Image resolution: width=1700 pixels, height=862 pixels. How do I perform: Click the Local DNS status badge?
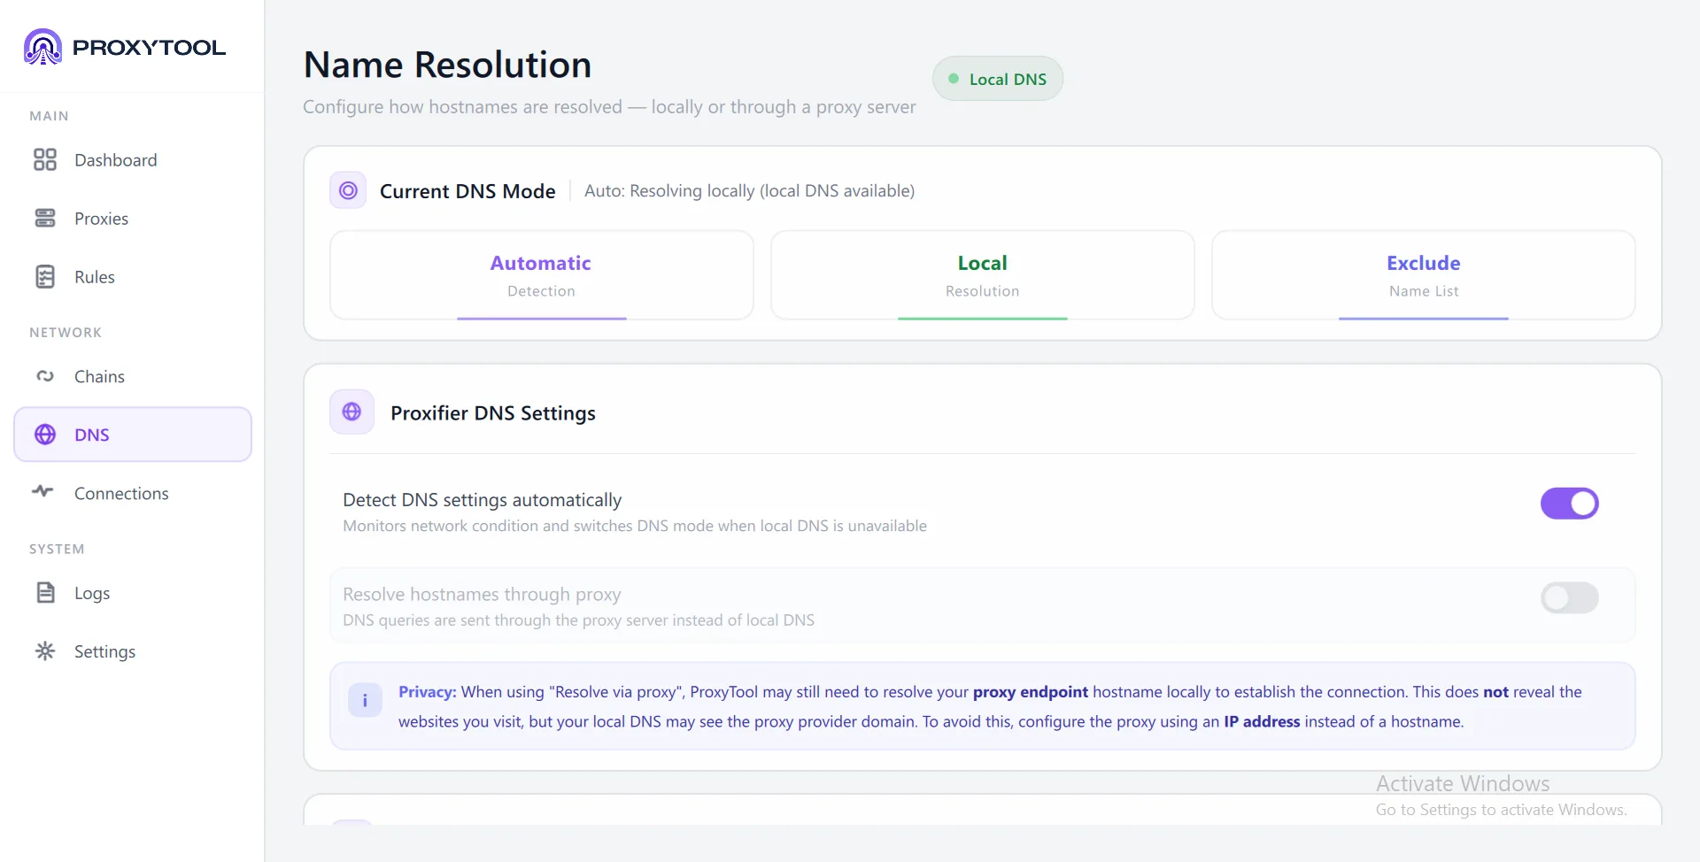[998, 79]
